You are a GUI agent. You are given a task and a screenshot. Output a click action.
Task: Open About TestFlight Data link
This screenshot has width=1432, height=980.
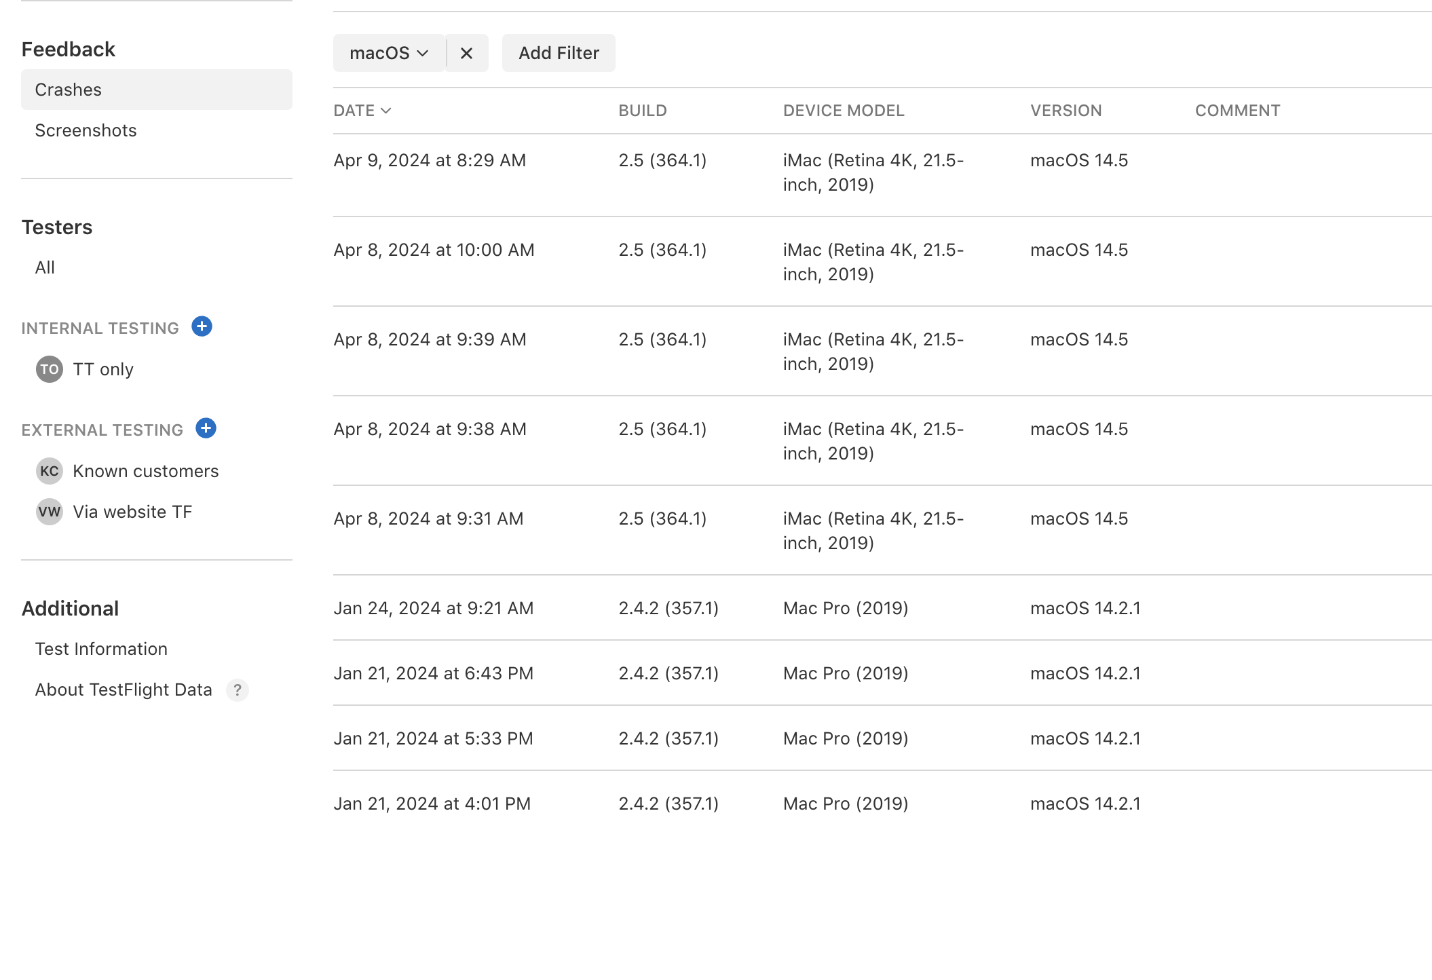tap(124, 690)
